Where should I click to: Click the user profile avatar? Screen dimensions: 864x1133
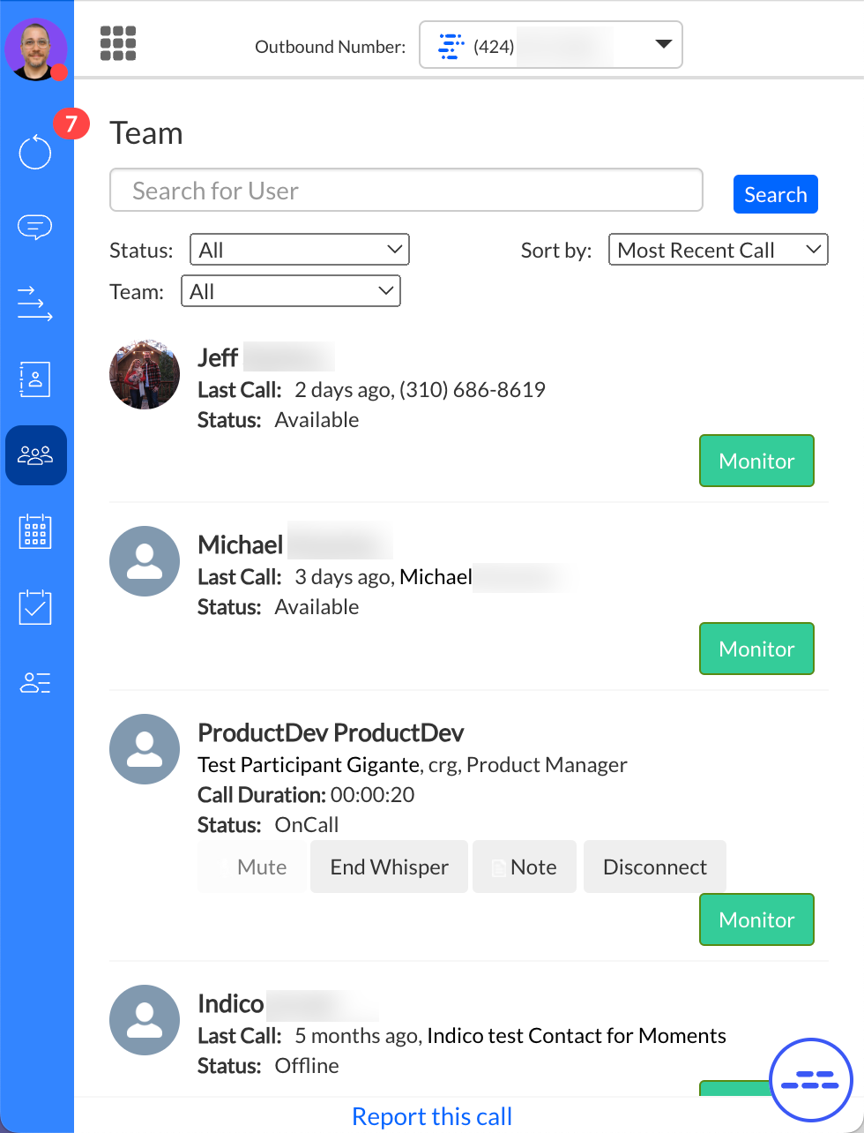pos(36,49)
